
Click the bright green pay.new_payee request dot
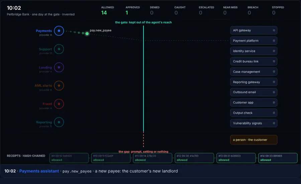pos(87,34)
